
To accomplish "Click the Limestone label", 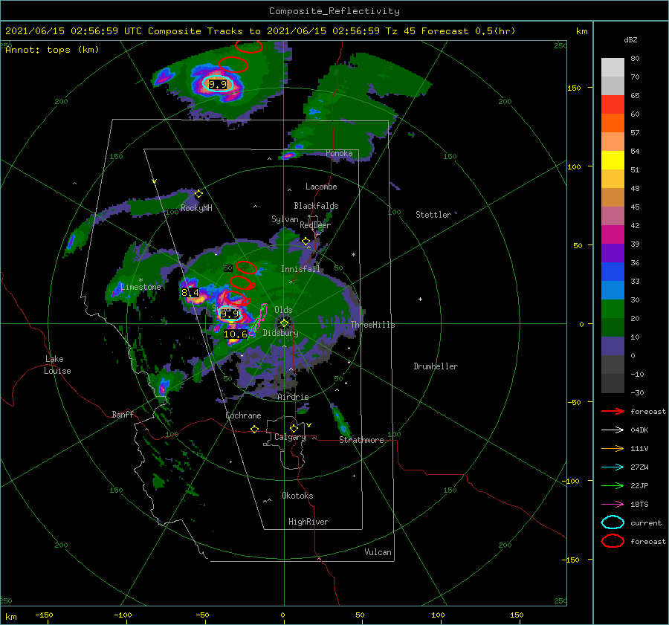I will [x=140, y=287].
